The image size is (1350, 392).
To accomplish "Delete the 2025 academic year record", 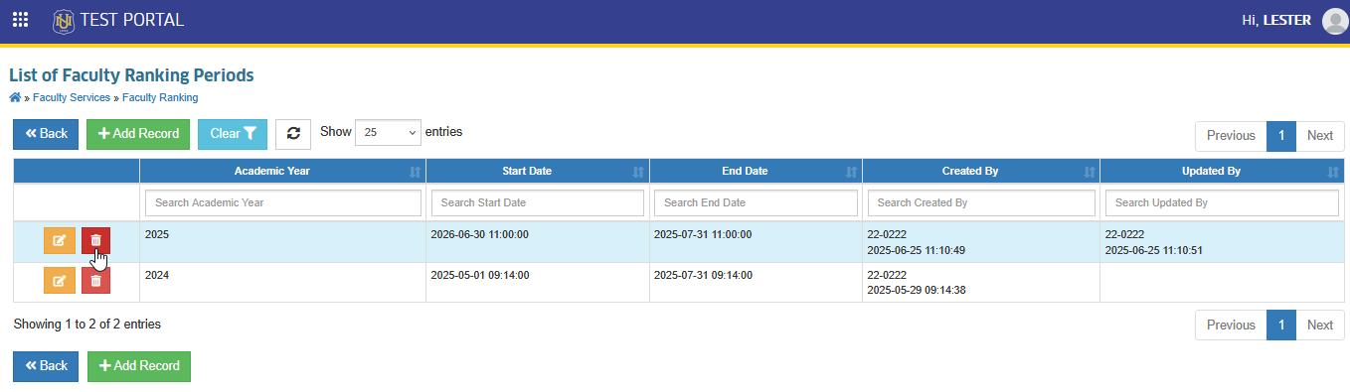I will click(95, 241).
